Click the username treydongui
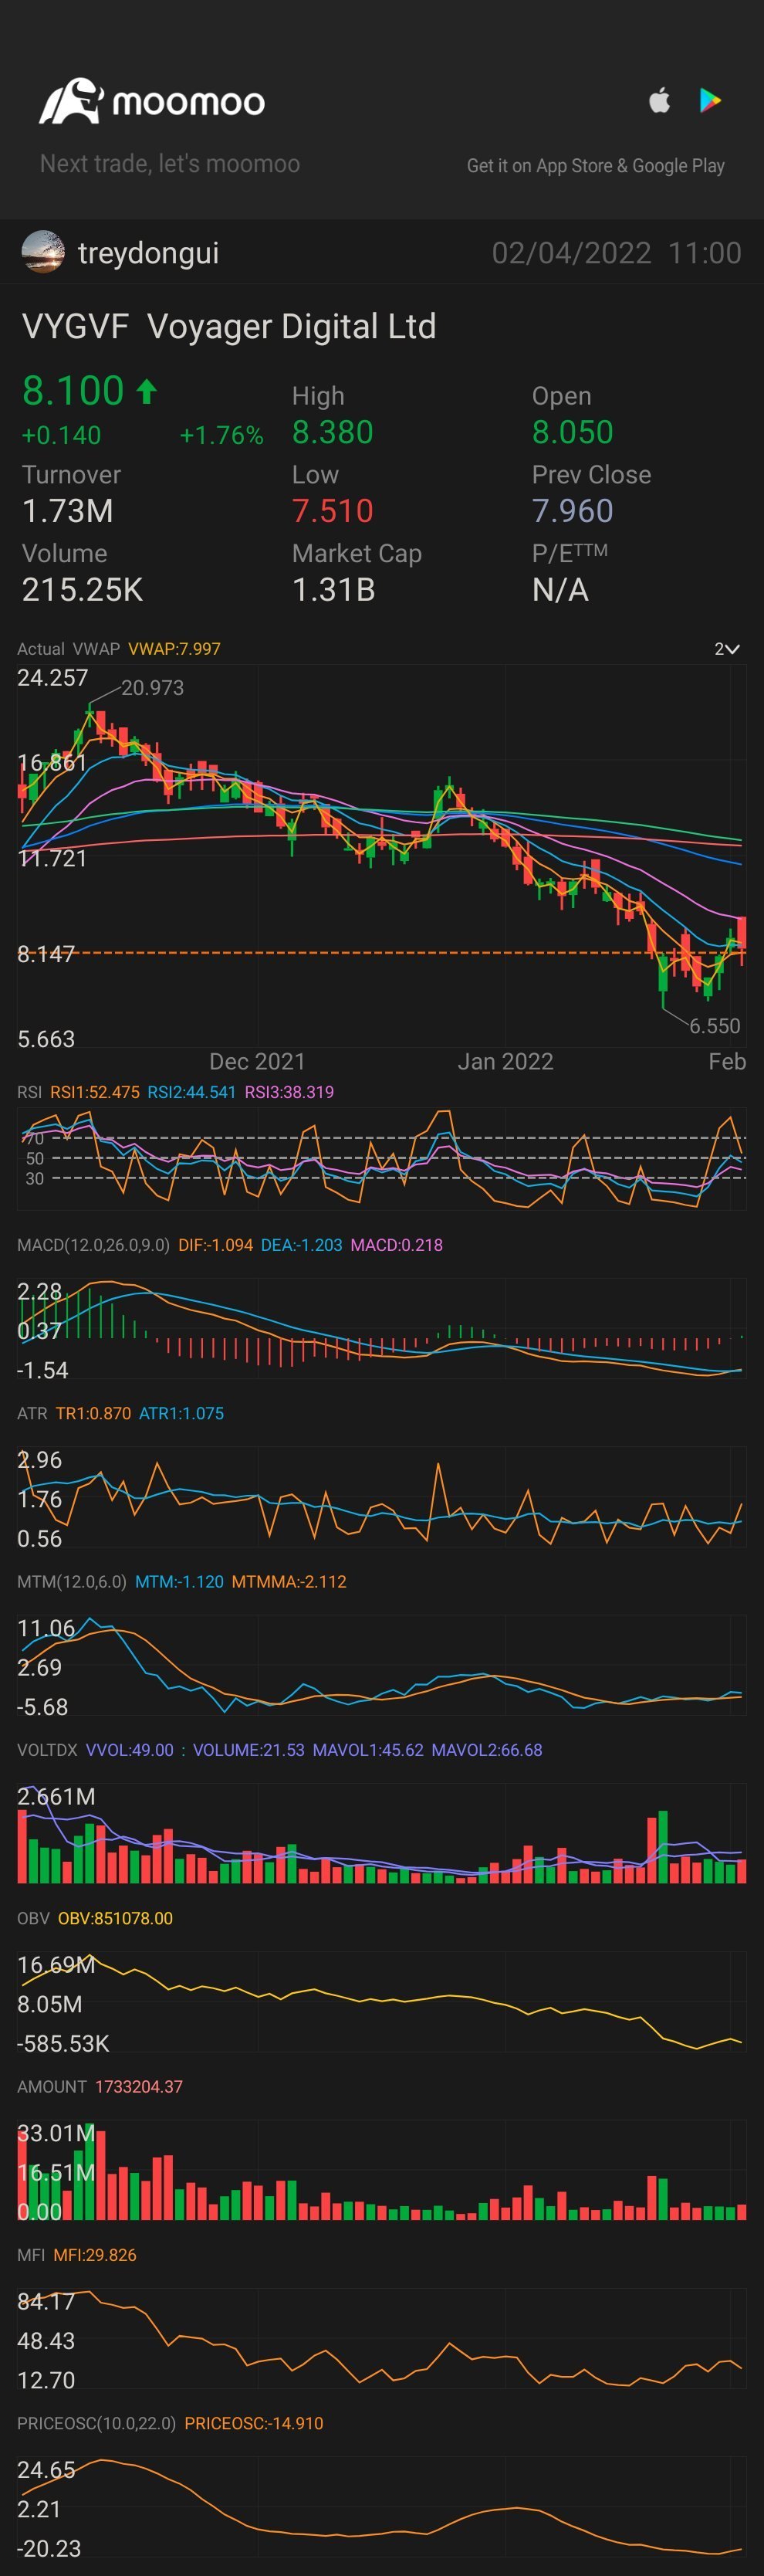This screenshot has width=764, height=2576. [148, 253]
